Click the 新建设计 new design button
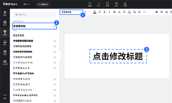This screenshot has height=103, width=172. [43, 4]
